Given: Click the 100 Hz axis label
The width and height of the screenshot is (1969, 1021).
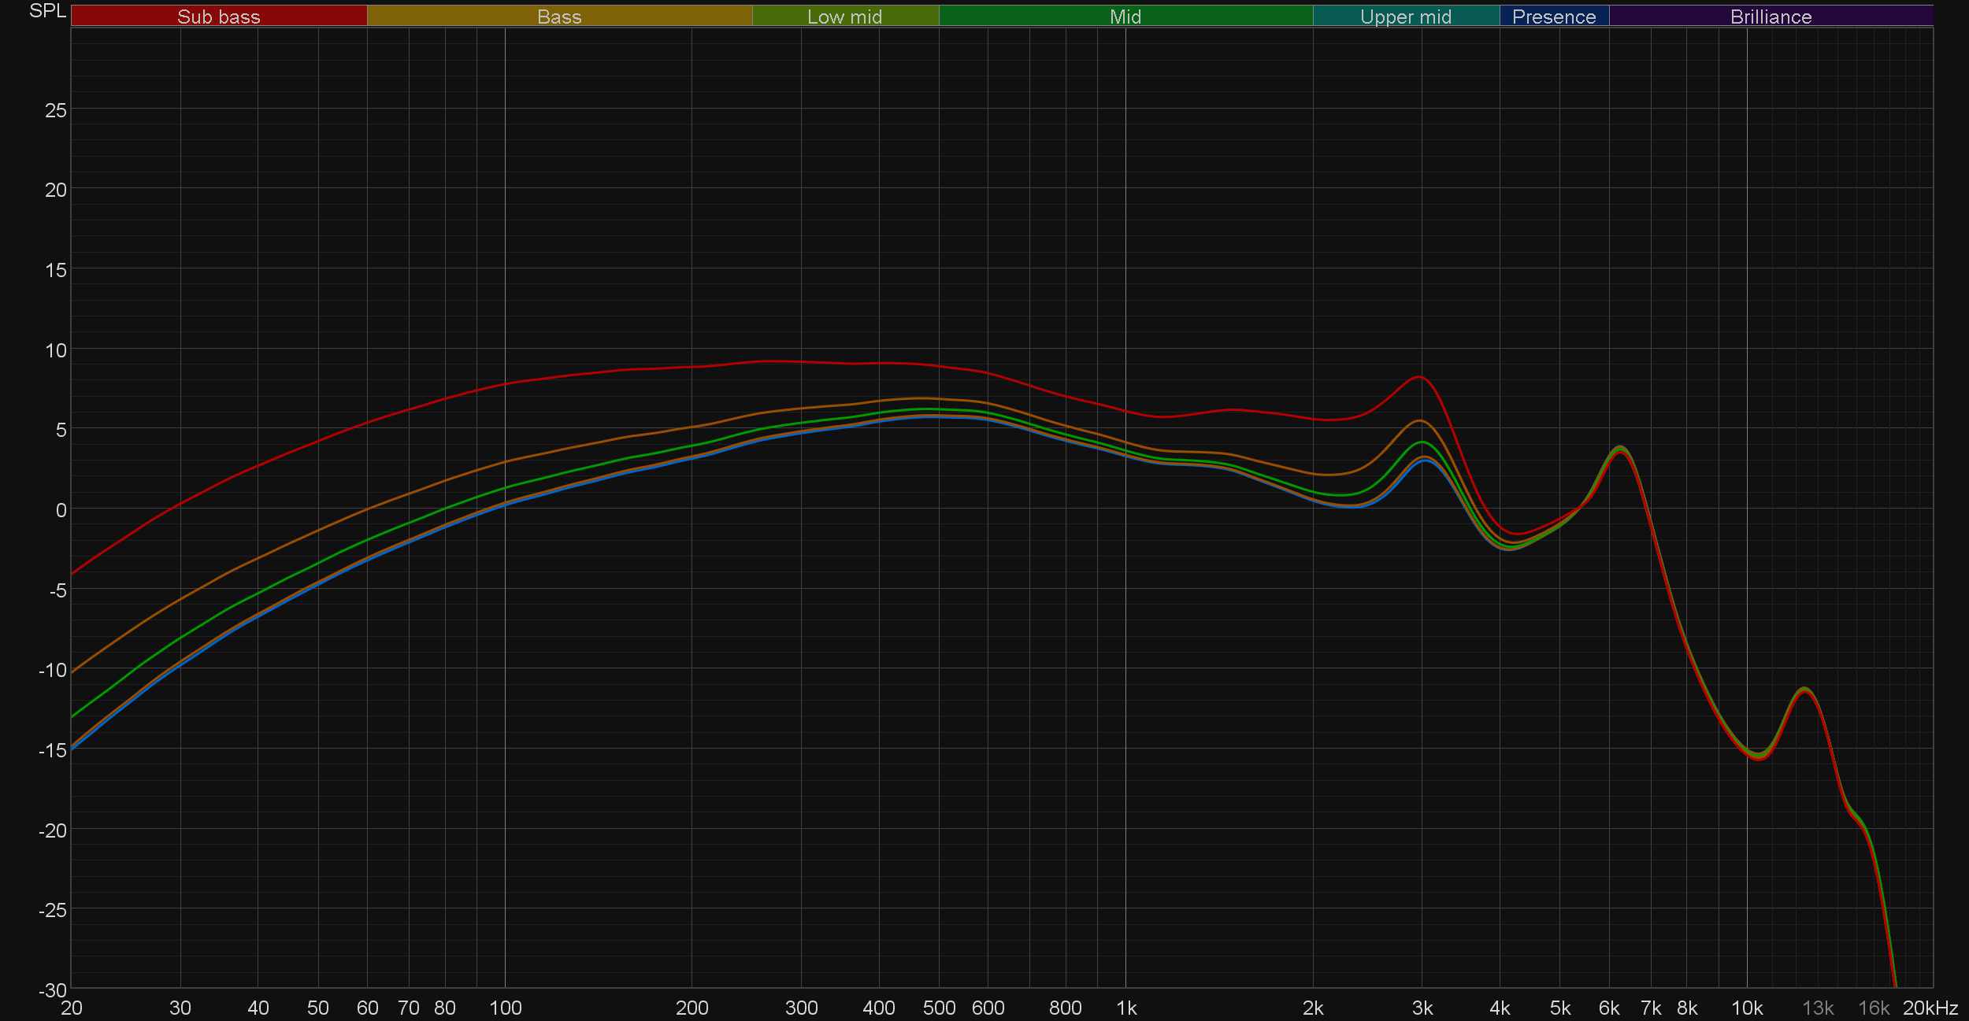Looking at the screenshot, I should (x=505, y=1008).
